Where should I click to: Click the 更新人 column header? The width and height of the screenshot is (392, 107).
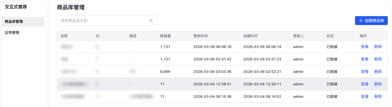pos(299,36)
